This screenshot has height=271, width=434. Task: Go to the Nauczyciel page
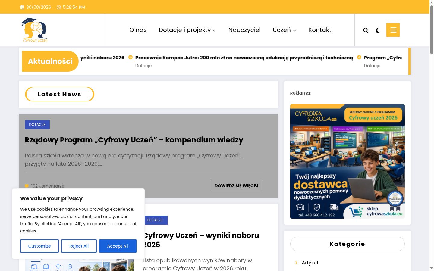click(244, 30)
